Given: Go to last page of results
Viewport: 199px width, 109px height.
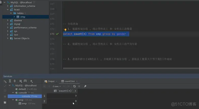Looking at the screenshot, I should coord(69,86).
